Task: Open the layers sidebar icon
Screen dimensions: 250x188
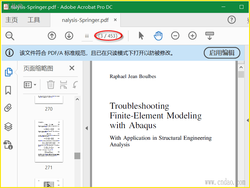Action: click(8, 127)
